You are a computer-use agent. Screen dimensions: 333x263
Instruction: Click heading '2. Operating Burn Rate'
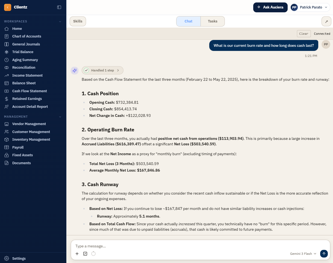(x=108, y=130)
